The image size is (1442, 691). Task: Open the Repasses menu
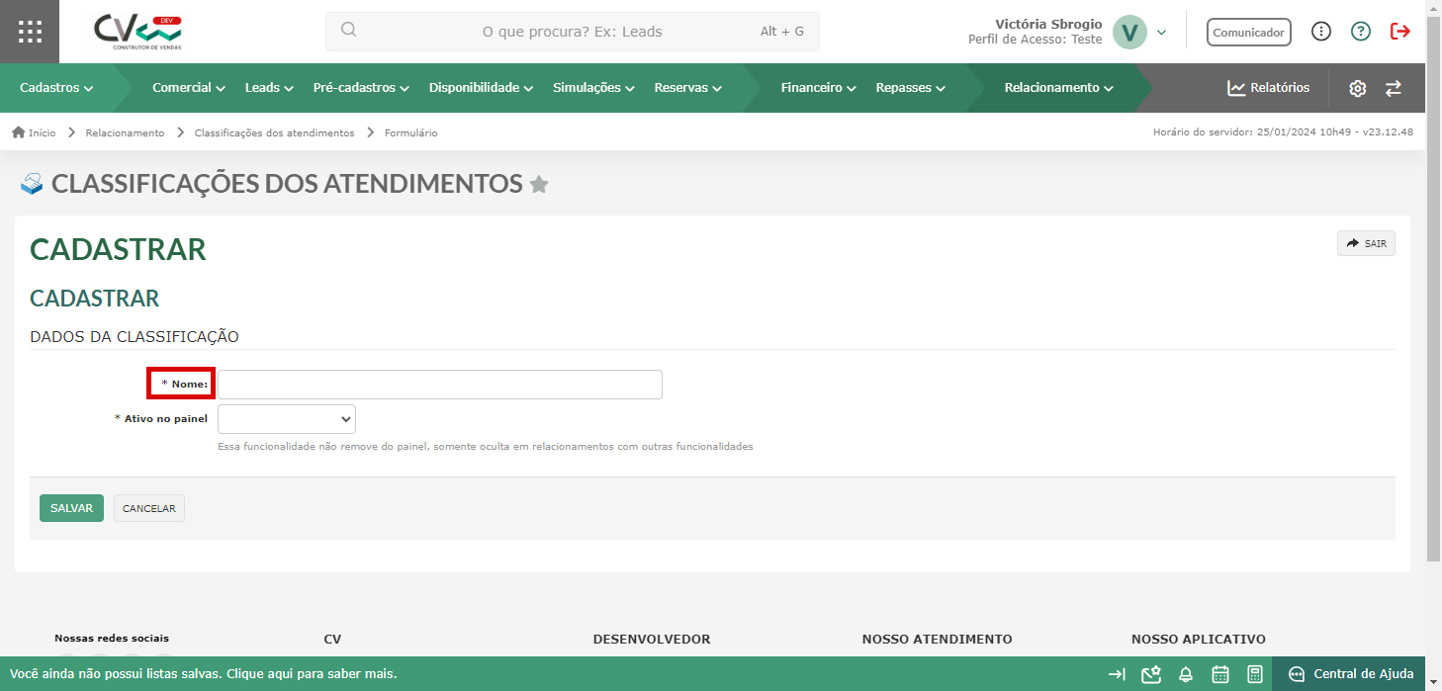[x=910, y=88]
